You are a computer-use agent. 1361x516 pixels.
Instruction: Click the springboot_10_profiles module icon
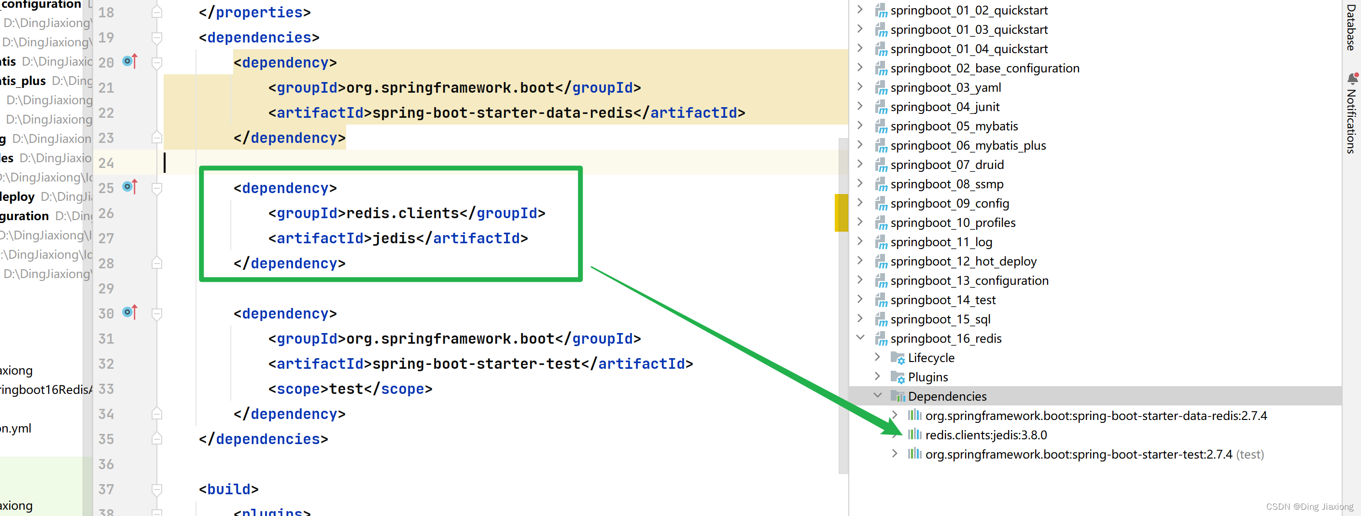pos(881,223)
